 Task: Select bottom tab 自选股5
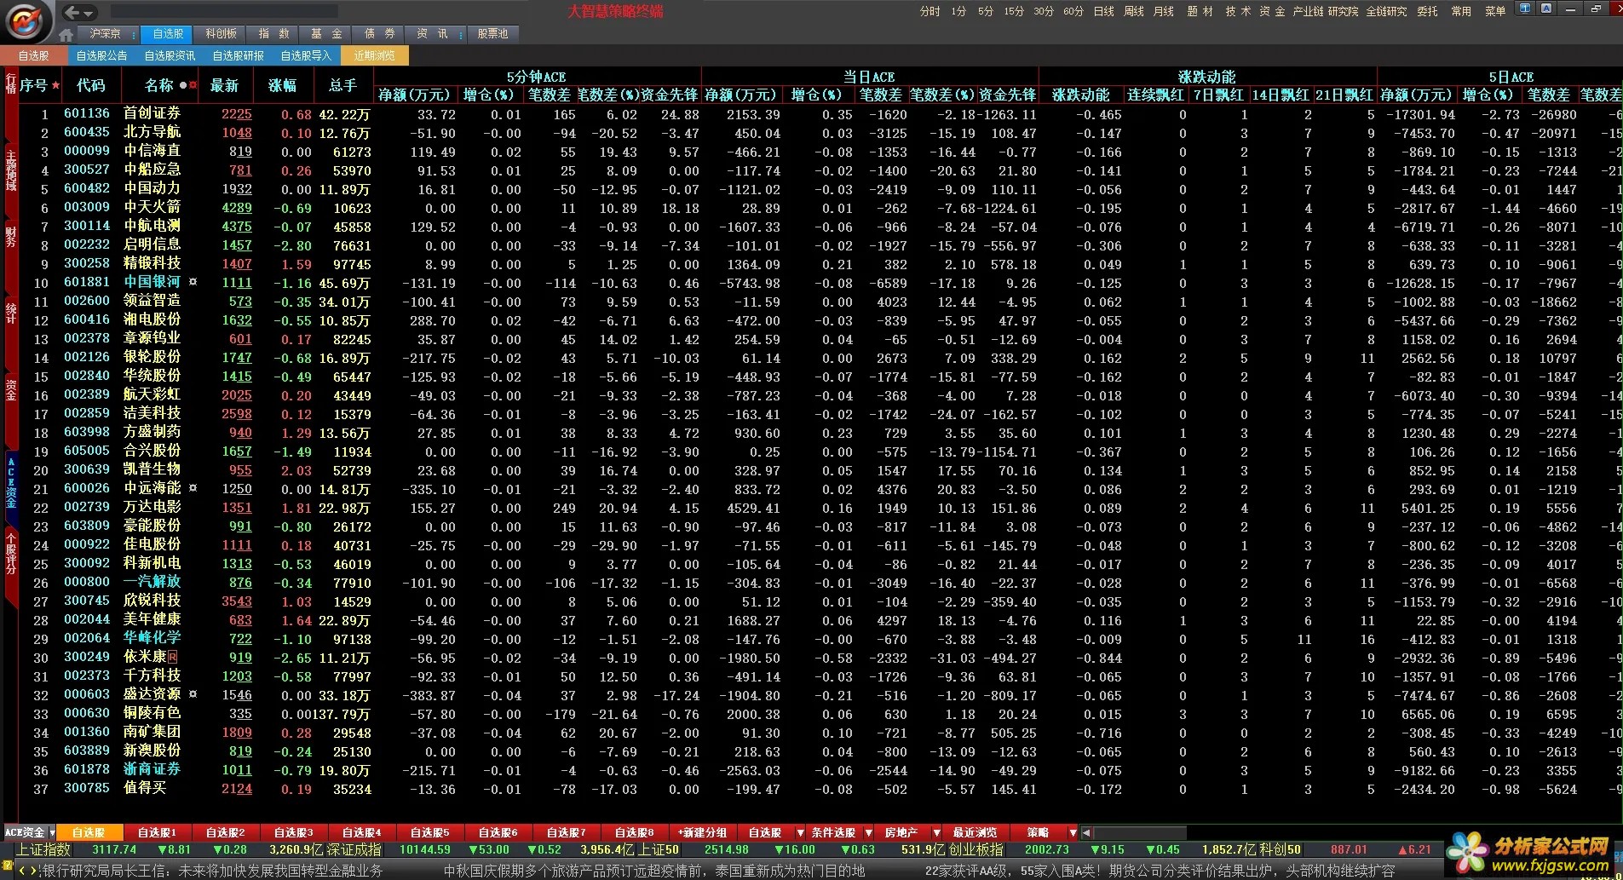tap(429, 832)
